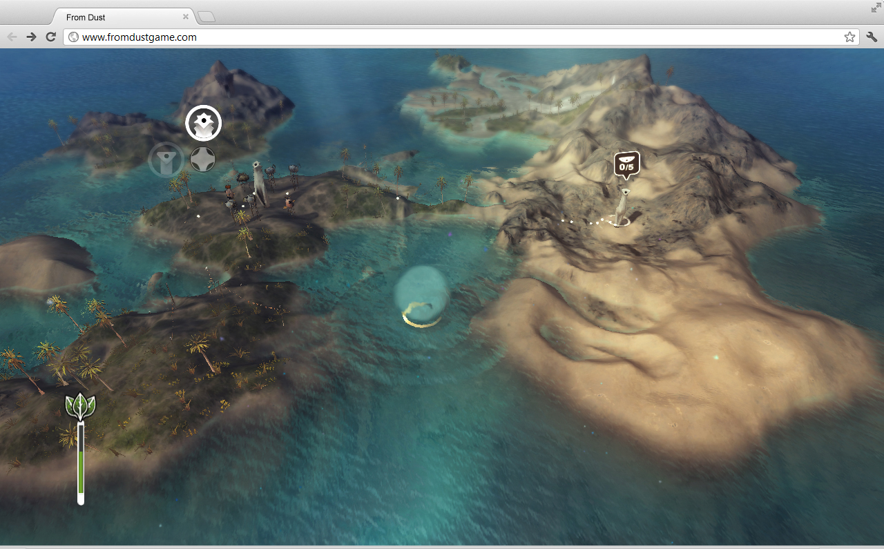Click the globe icon in the address bar
This screenshot has width=884, height=549.
click(x=73, y=37)
